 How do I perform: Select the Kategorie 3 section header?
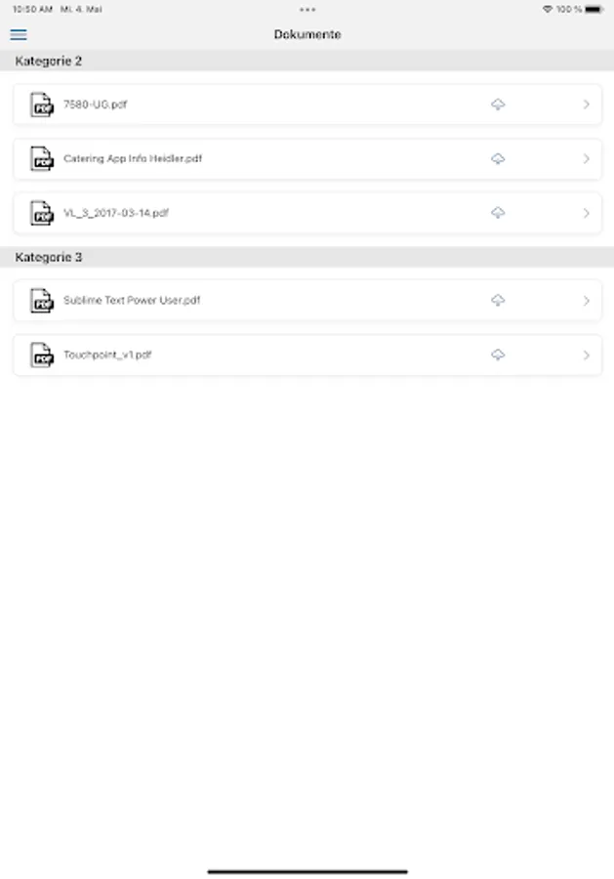(49, 257)
